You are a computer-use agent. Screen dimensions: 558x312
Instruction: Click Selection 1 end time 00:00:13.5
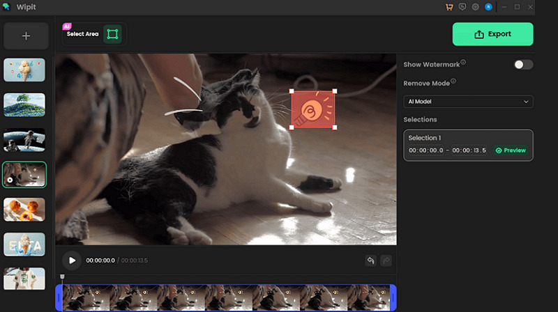pos(469,150)
